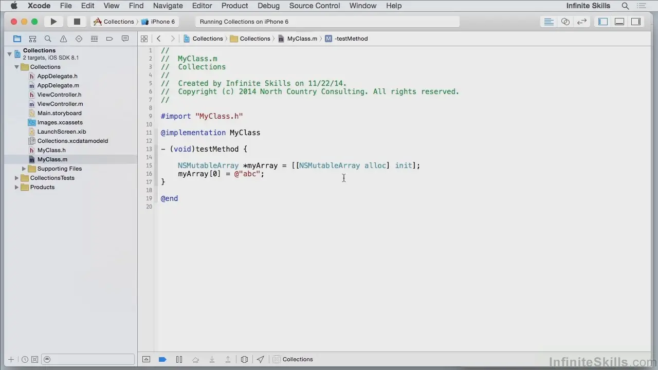Pause program execution in debug bar
The image size is (658, 370).
pos(179,359)
